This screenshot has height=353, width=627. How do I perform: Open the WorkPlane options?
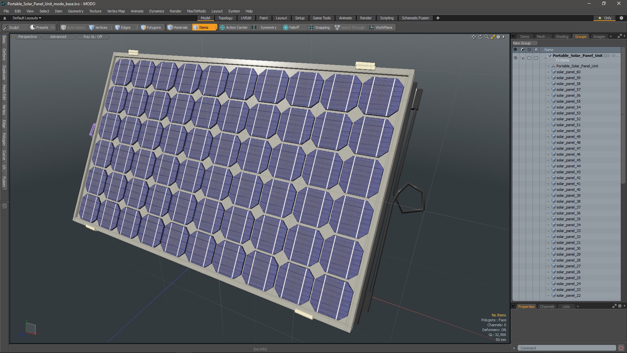click(381, 27)
